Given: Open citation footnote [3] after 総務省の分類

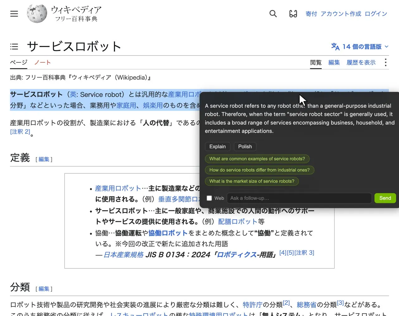Looking at the screenshot, I should tap(340, 302).
